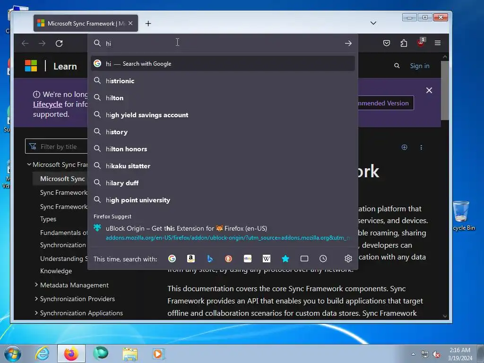This screenshot has height=363, width=484.
Task: Click the page vertical scrollbar thumb
Action: tap(445, 90)
